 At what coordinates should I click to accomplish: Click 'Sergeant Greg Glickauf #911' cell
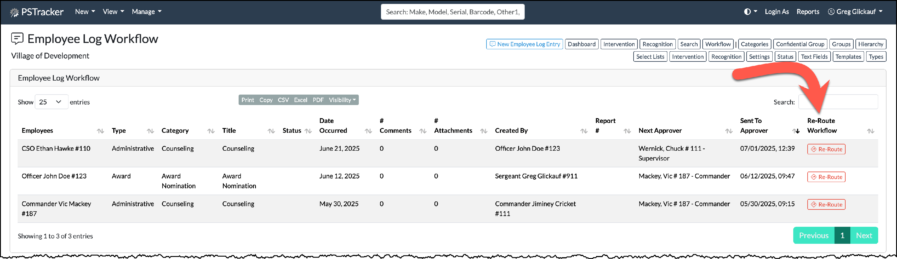pos(536,176)
